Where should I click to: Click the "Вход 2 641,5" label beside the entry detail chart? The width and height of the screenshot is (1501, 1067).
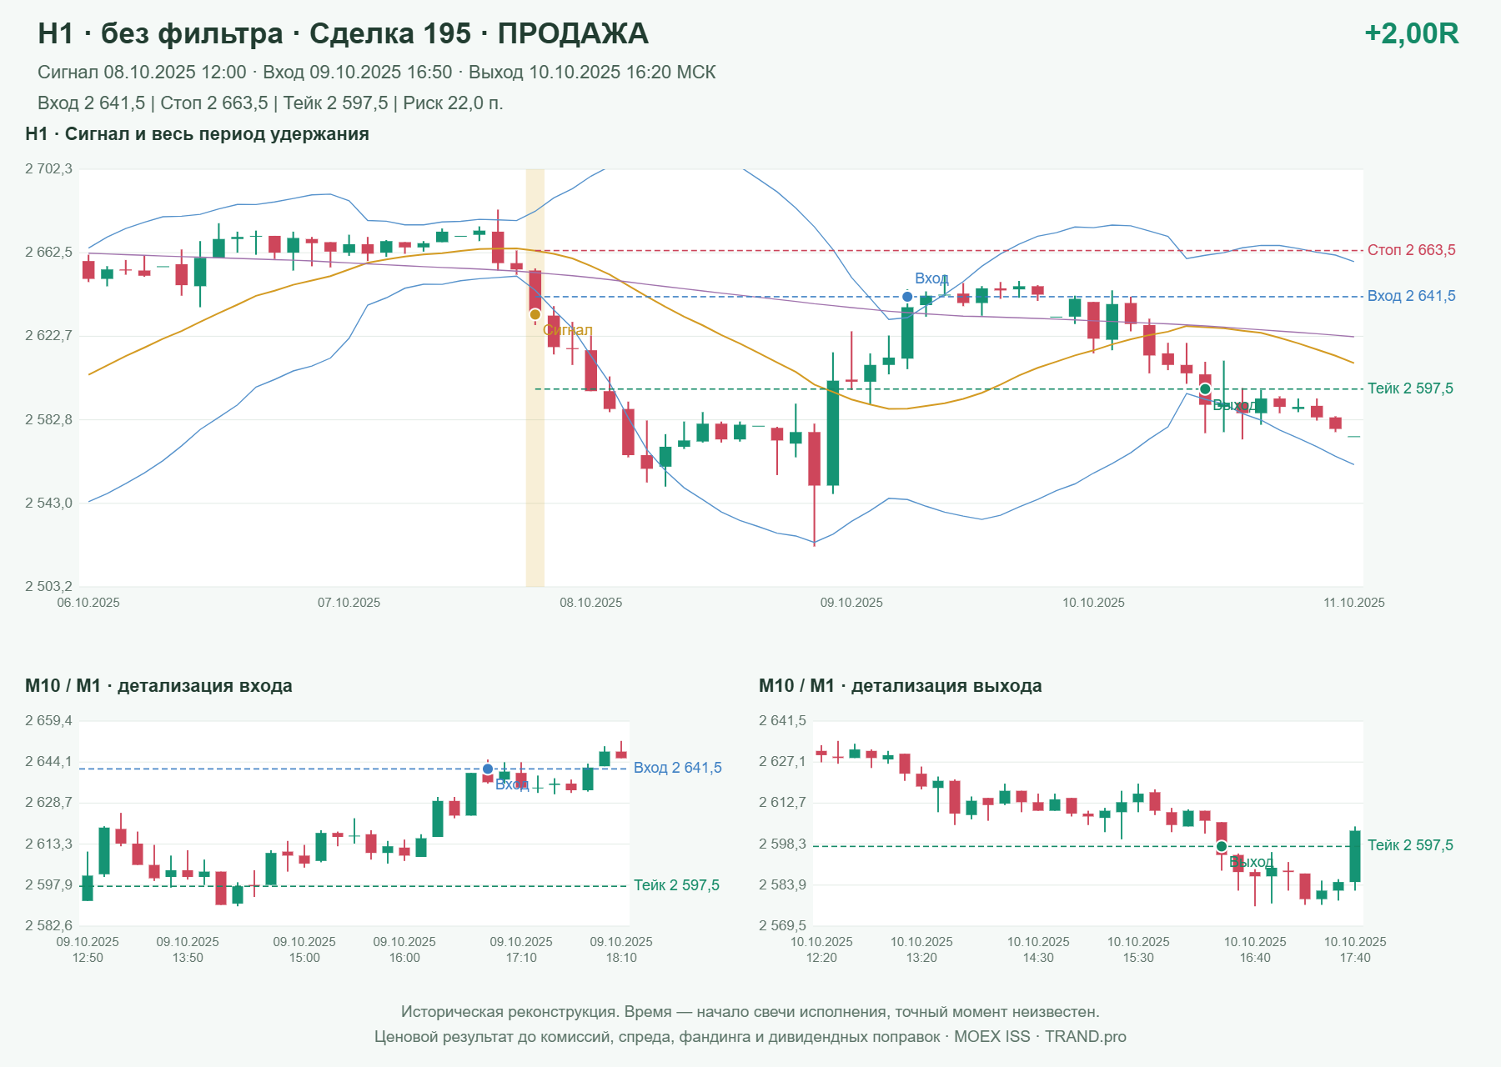click(x=678, y=768)
